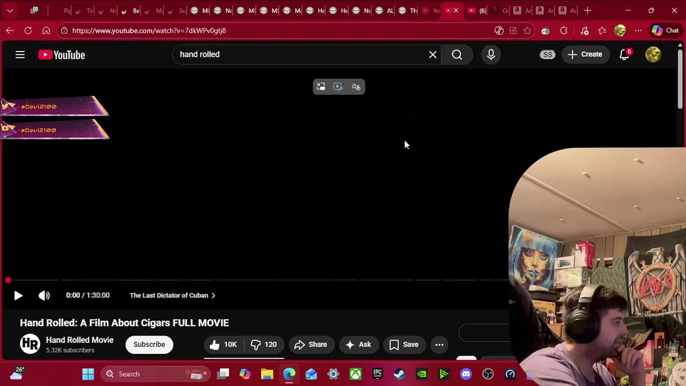Switch to the tab labeled Th
The image size is (686, 386).
click(408, 10)
